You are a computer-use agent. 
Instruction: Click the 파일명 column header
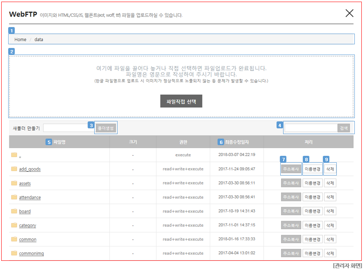(59, 142)
